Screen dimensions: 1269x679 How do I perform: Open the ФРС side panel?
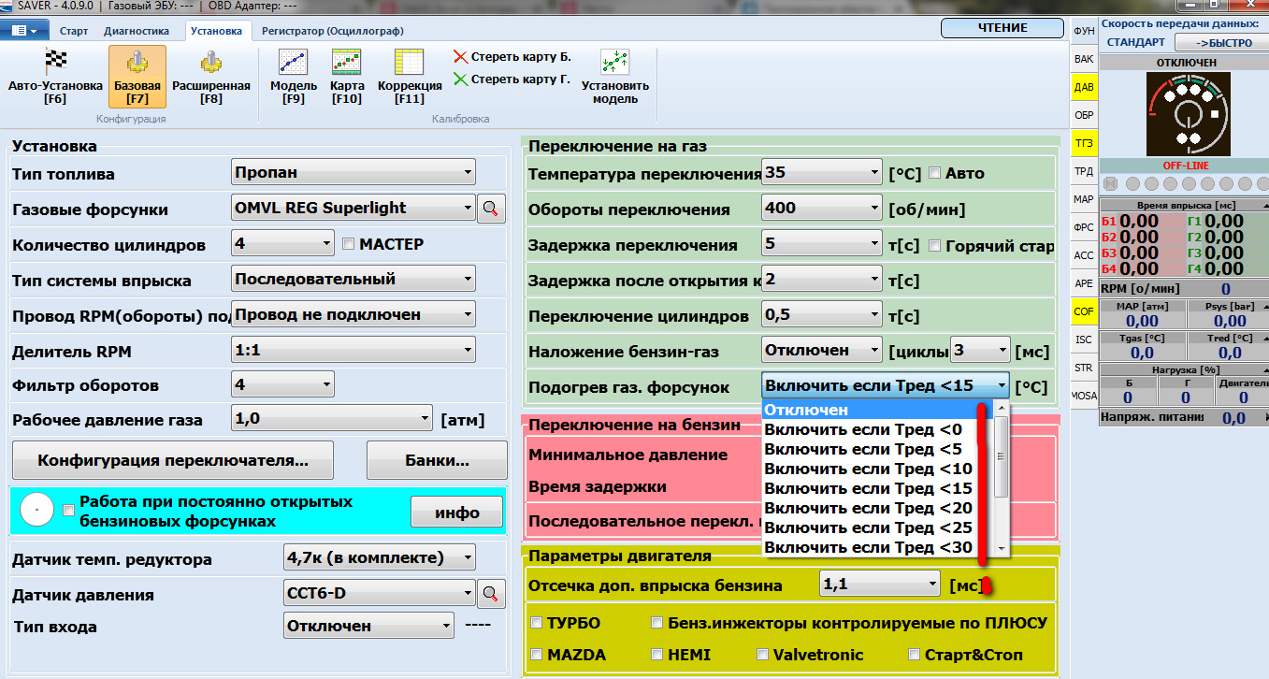point(1084,227)
